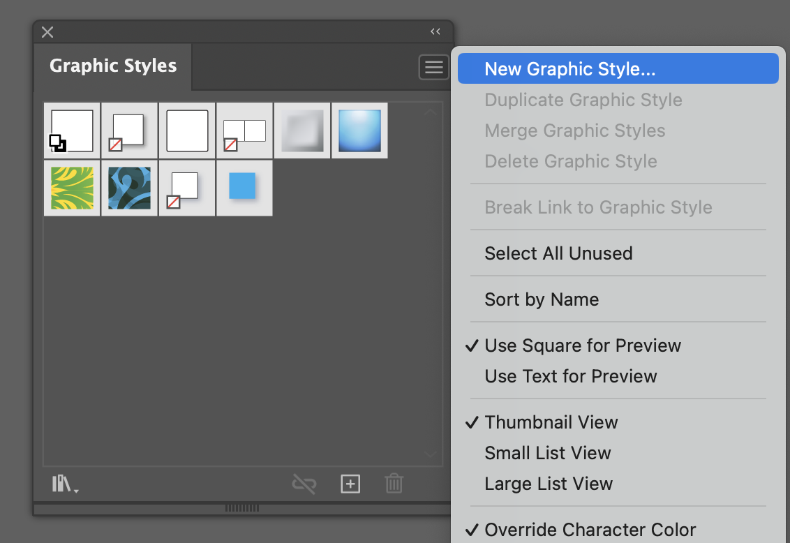Image resolution: width=790 pixels, height=543 pixels.
Task: Select the solid blue square style thumbnail
Action: pos(244,188)
